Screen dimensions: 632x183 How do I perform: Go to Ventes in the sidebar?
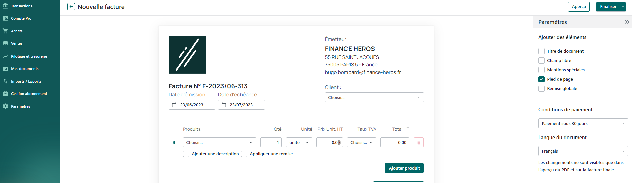click(x=17, y=43)
